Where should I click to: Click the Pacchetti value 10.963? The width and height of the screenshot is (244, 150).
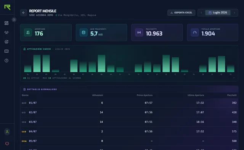coord(154,34)
